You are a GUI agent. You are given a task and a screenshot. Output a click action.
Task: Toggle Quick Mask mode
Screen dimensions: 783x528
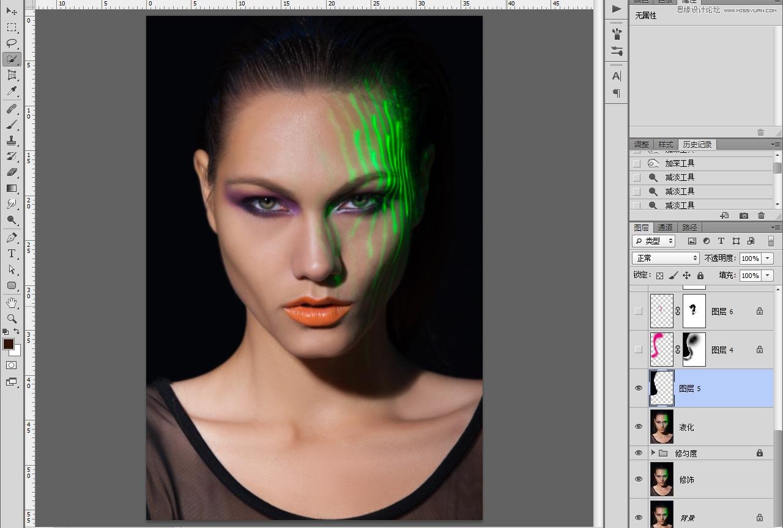tap(12, 365)
